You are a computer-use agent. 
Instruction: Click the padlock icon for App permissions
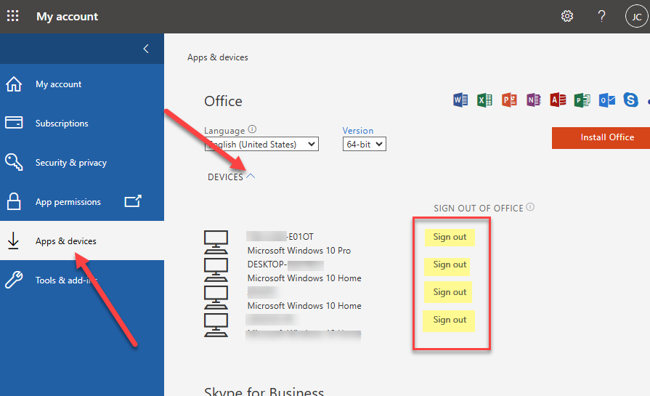pos(14,201)
